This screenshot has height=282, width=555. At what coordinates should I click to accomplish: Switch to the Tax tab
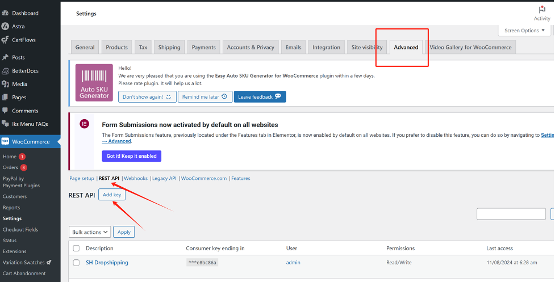(143, 47)
